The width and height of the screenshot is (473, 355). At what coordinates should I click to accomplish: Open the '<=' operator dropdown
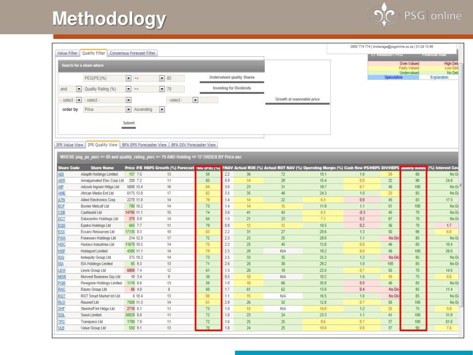coord(162,78)
